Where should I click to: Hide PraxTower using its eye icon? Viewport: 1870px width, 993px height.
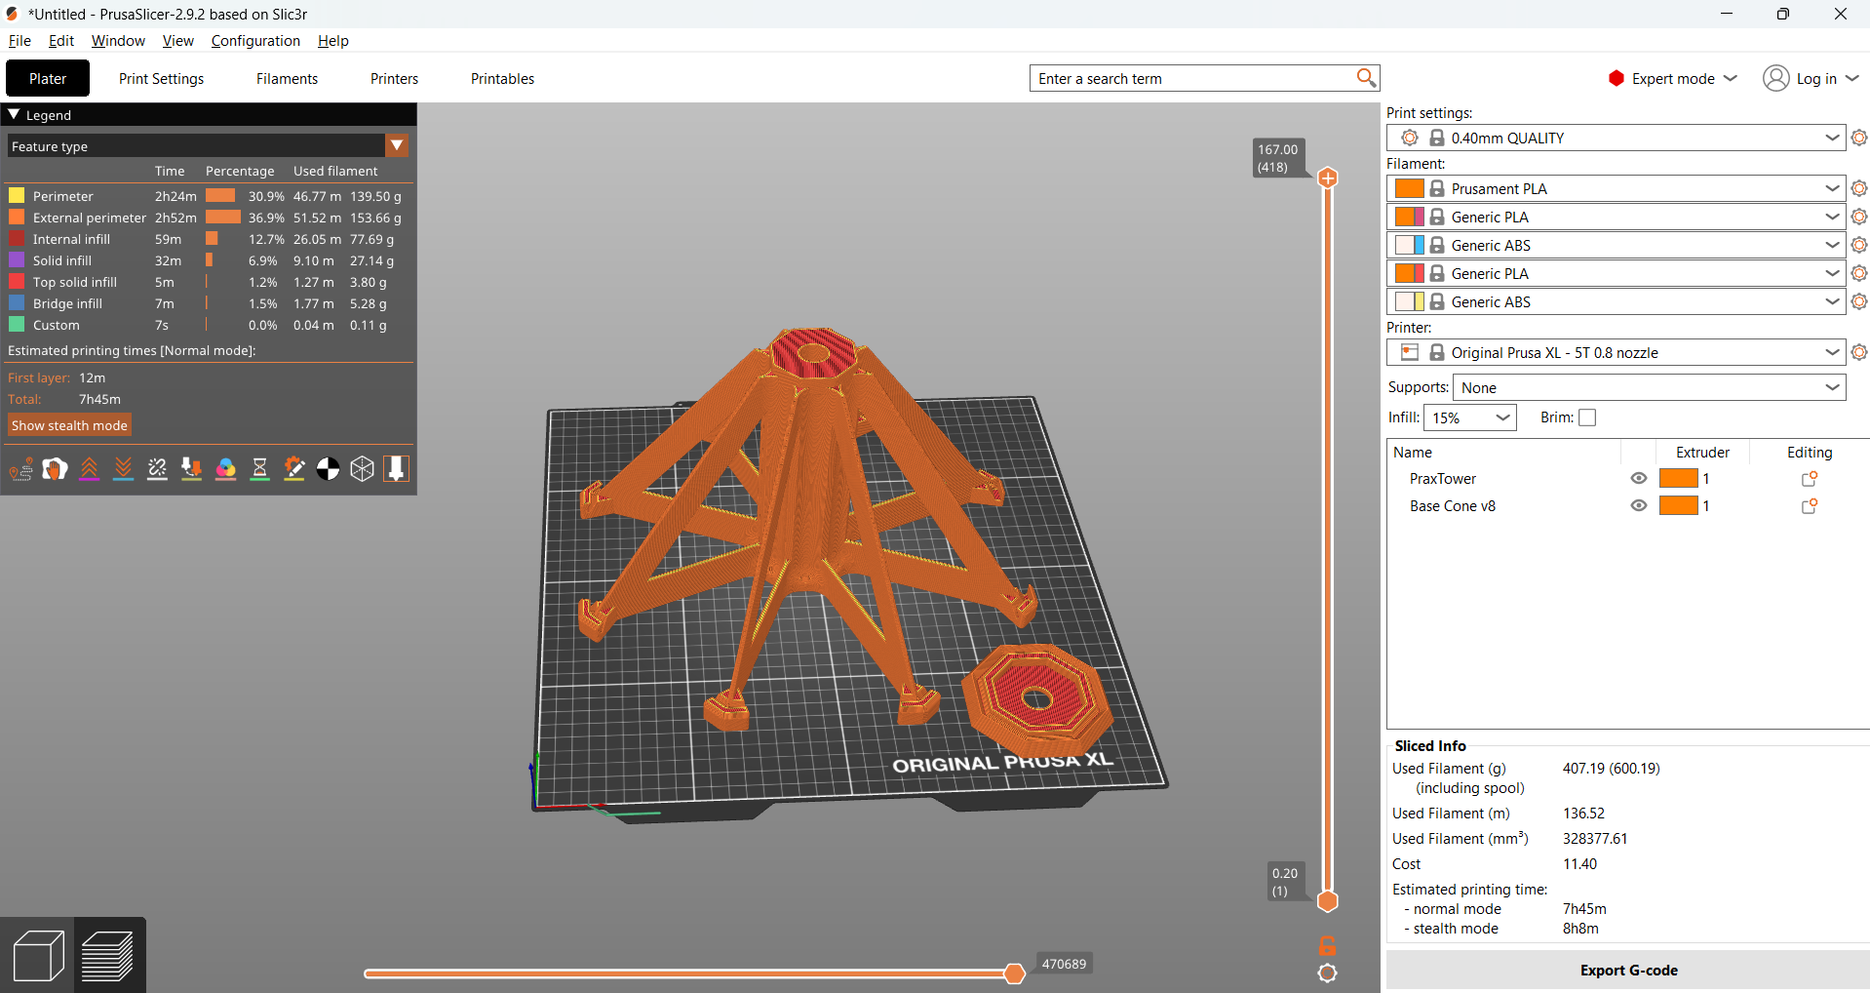(x=1639, y=479)
